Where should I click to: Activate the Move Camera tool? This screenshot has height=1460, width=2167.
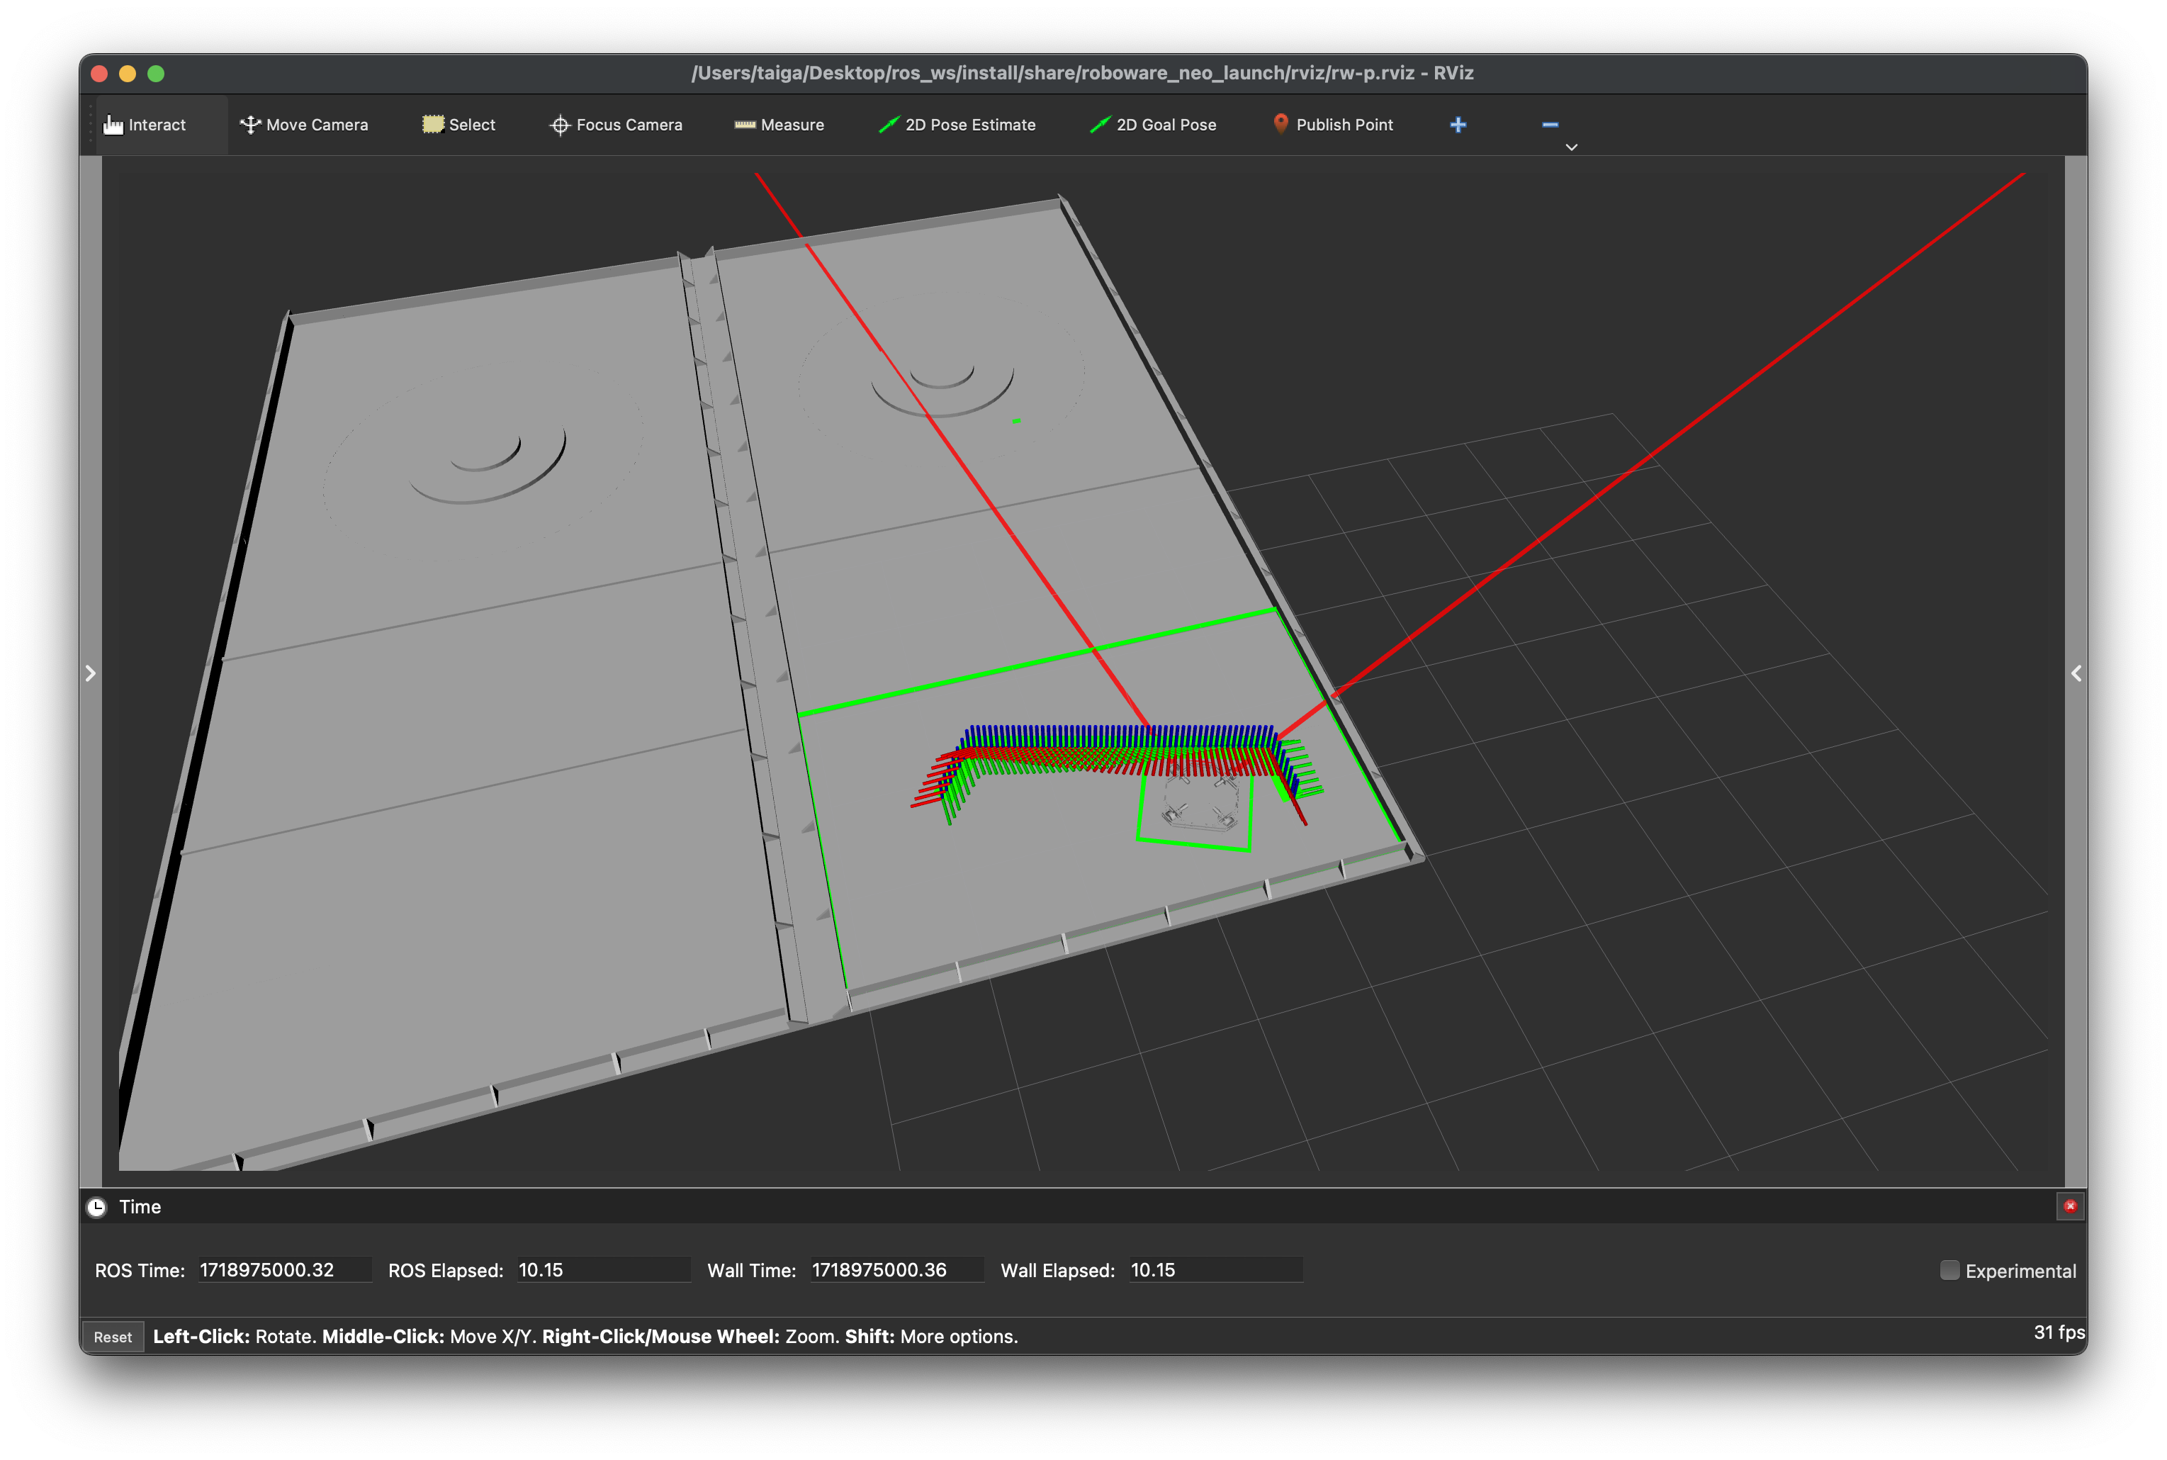click(x=303, y=125)
